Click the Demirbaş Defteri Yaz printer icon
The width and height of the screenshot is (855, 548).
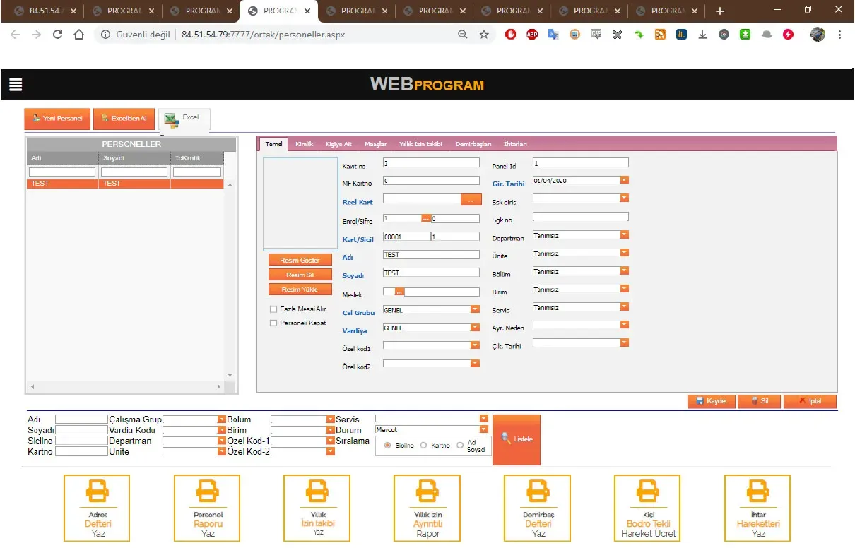tap(427, 490)
